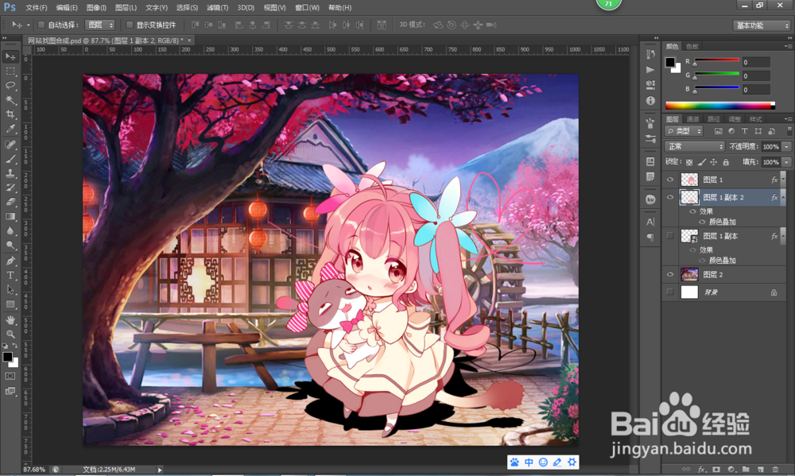795x476 pixels.
Task: Switch to the 通道 tab
Action: click(x=693, y=119)
